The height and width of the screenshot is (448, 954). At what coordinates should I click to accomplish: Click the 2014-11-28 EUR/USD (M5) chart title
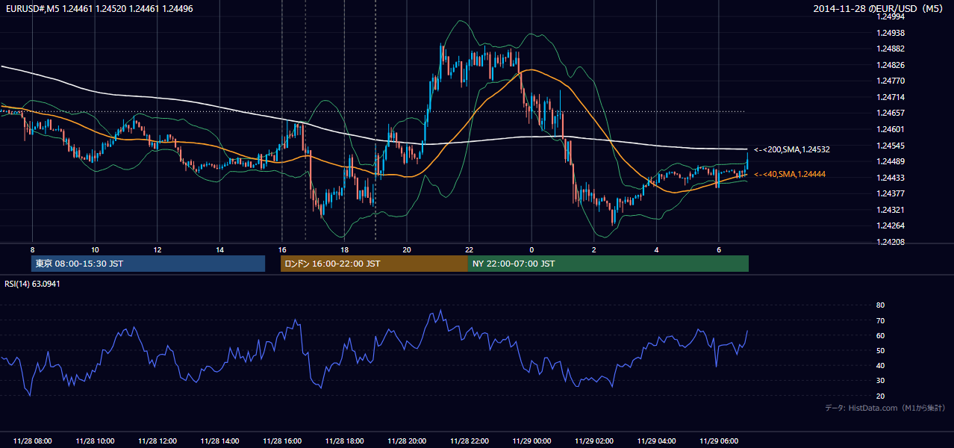pos(879,9)
